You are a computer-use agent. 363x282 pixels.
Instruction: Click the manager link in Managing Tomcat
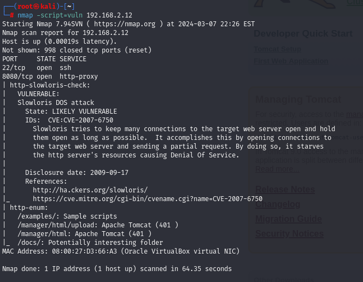point(355,115)
